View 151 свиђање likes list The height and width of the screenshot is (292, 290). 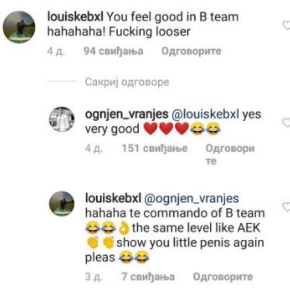pyautogui.click(x=154, y=149)
